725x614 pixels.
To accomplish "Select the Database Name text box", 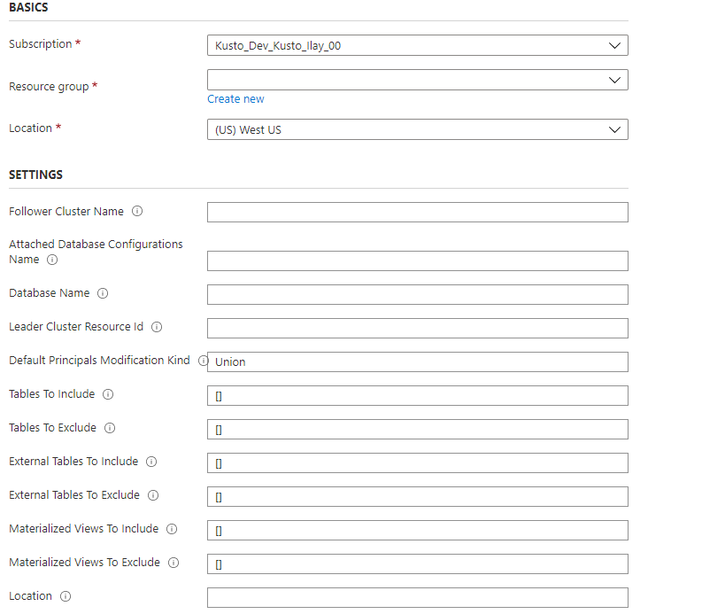I will tap(416, 293).
